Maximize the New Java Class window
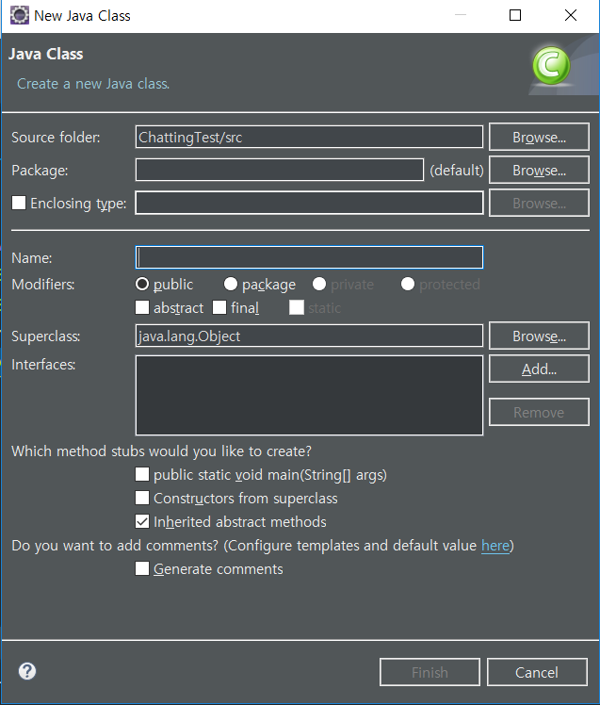 point(515,15)
